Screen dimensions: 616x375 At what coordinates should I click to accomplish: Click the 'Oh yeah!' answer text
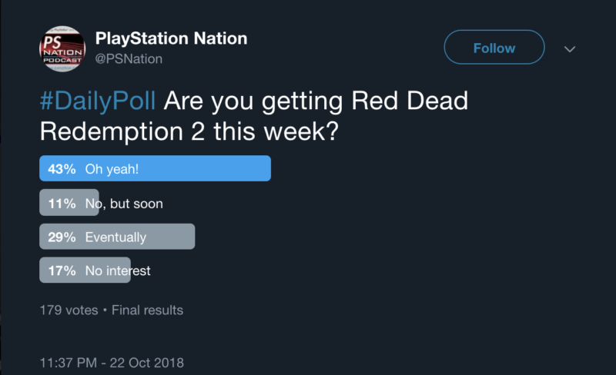[112, 169]
